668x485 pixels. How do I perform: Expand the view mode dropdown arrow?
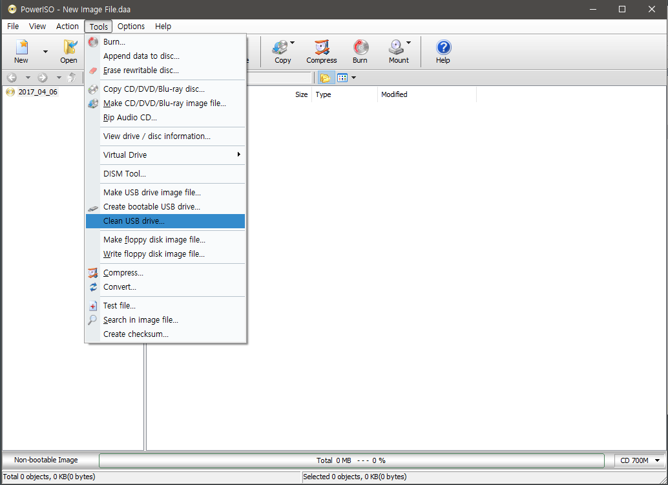[x=353, y=78]
